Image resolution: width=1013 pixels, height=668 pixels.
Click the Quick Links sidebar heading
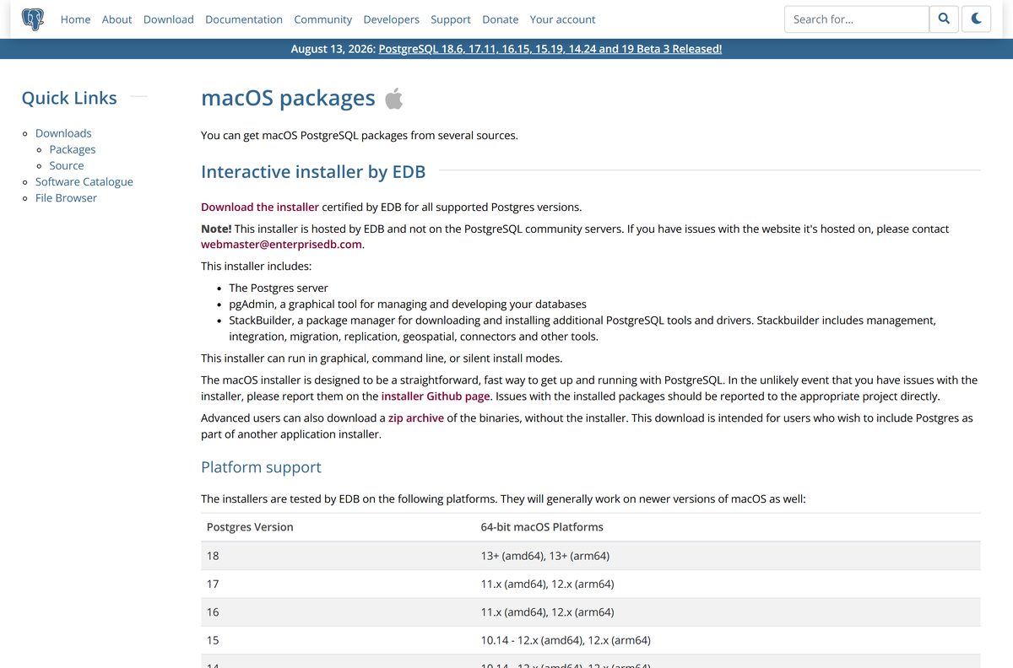tap(69, 98)
